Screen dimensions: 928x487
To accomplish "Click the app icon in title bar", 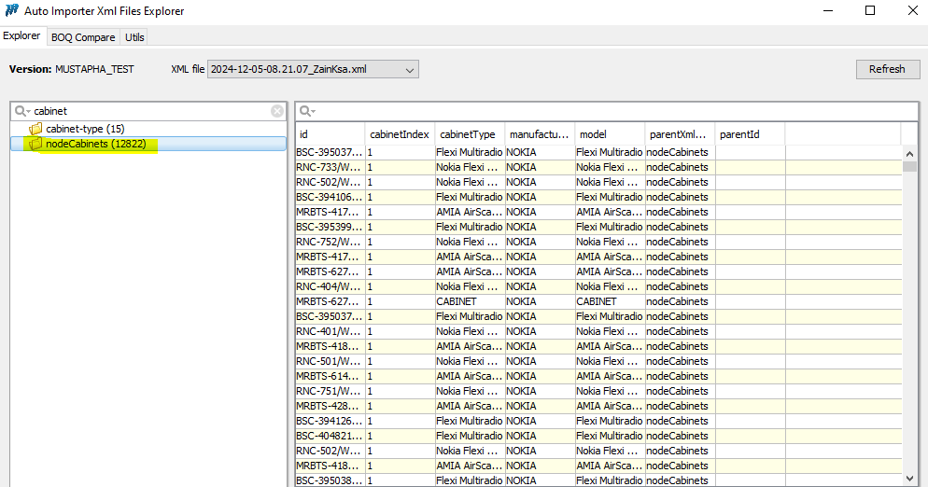I will pyautogui.click(x=12, y=11).
